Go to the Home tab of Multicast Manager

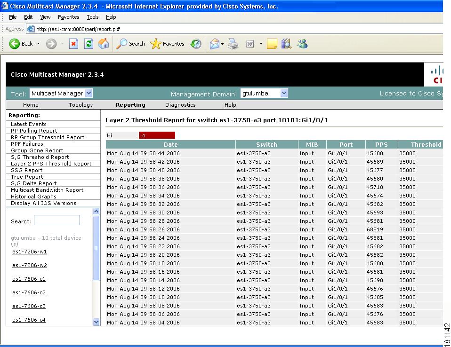pos(31,105)
